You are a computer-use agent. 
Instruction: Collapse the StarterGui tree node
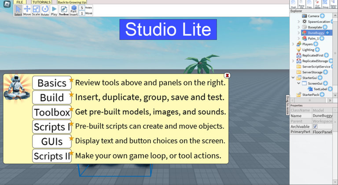(x=293, y=78)
